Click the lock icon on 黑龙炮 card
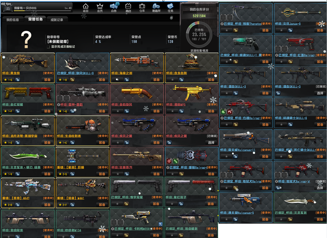The width and height of the screenshot is (327, 238). pyautogui.click(x=18, y=80)
